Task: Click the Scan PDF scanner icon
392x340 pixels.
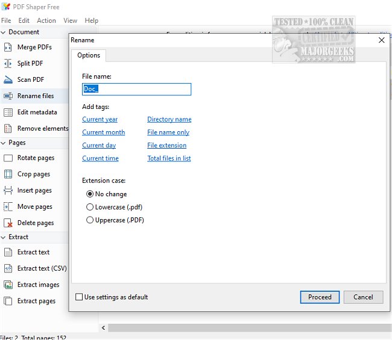Action: [8, 79]
